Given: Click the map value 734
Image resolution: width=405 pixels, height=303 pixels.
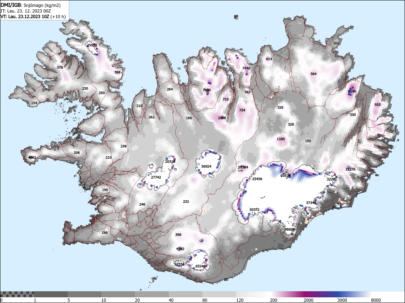Looking at the screenshot, I should click(242, 110).
